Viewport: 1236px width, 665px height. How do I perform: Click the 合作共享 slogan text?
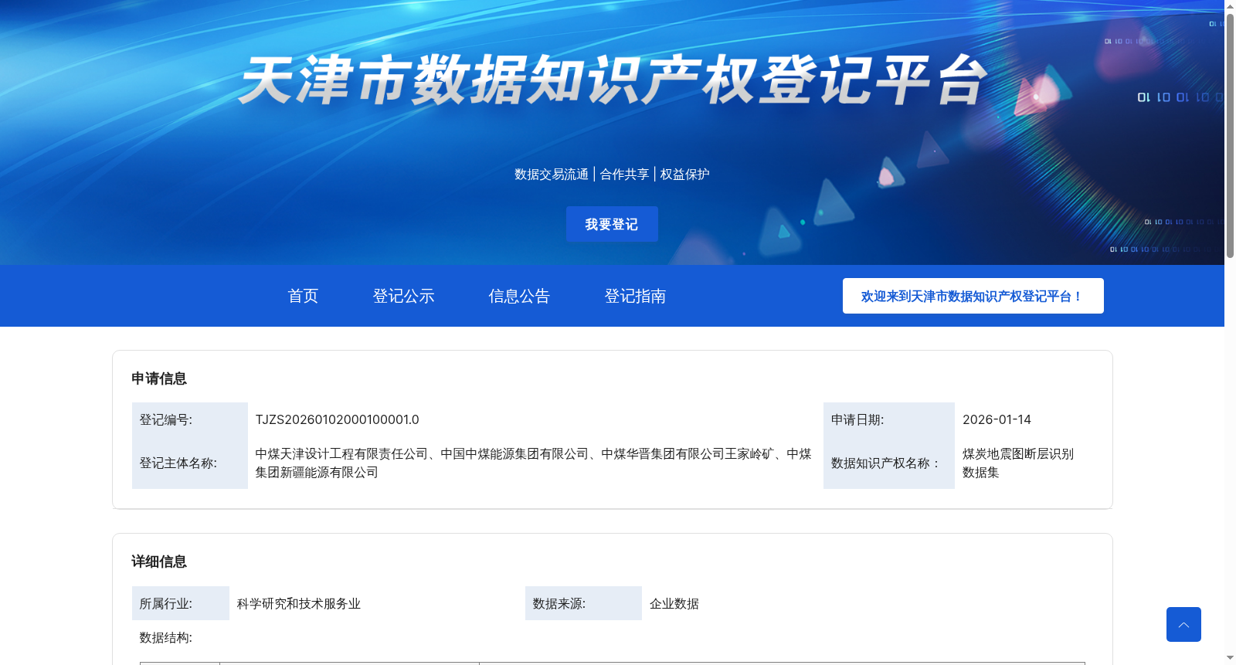pyautogui.click(x=624, y=175)
